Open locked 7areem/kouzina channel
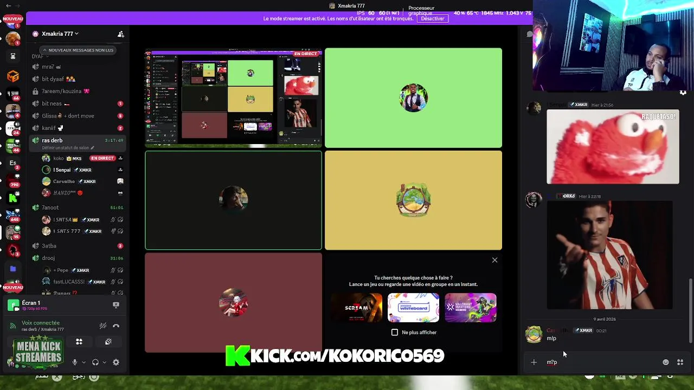694x390 pixels. pos(78,91)
